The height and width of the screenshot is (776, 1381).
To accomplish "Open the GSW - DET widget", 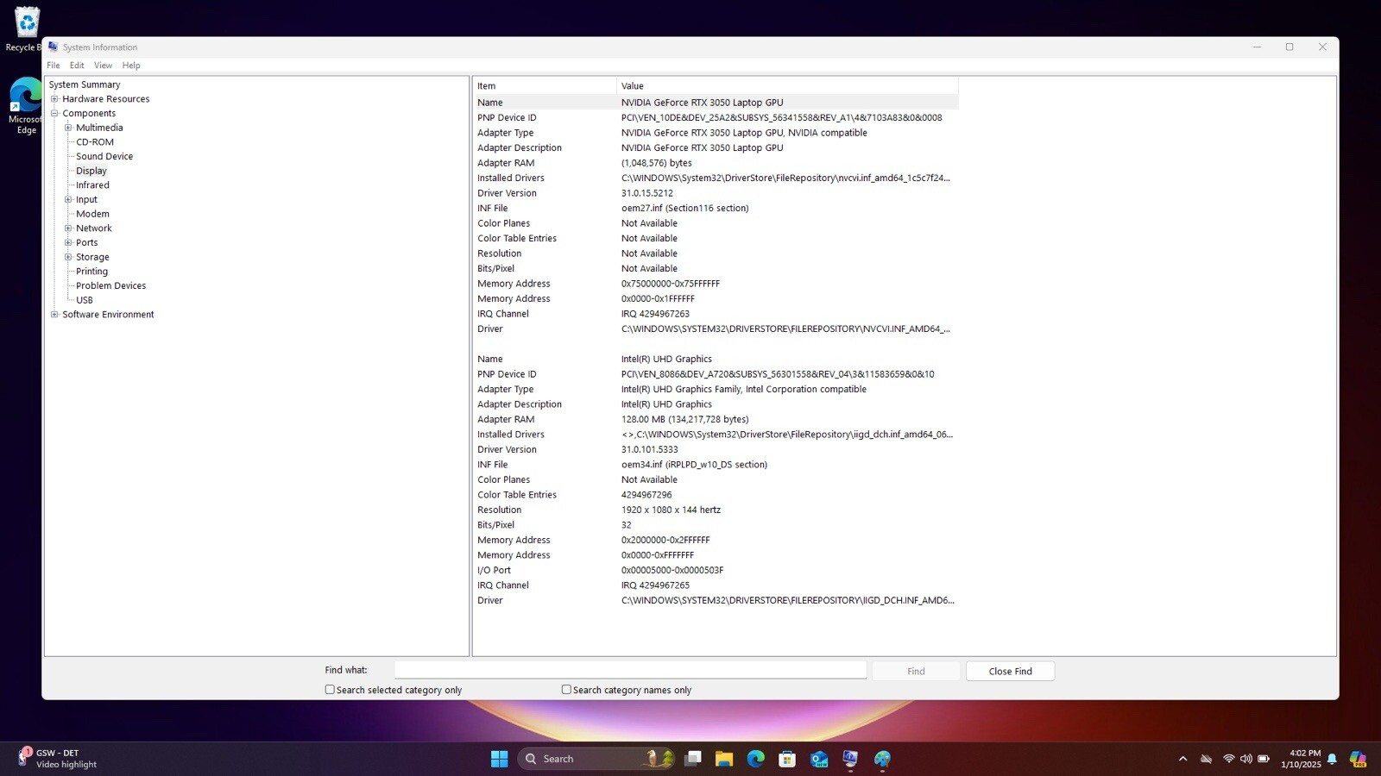I will [57, 759].
